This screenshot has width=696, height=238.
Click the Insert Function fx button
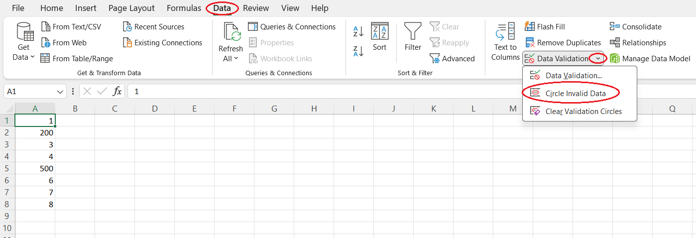click(117, 92)
